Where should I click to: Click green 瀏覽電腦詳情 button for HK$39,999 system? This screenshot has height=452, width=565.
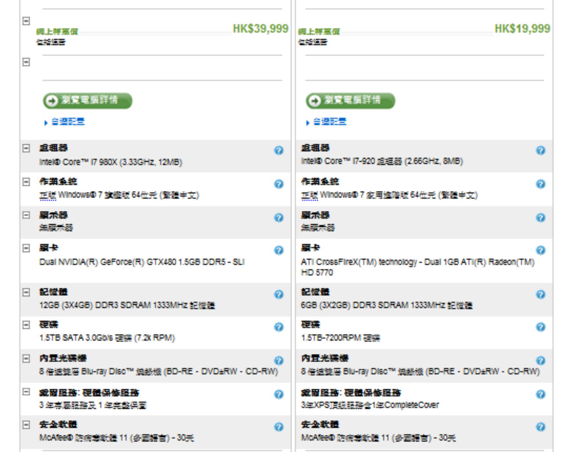click(x=87, y=101)
